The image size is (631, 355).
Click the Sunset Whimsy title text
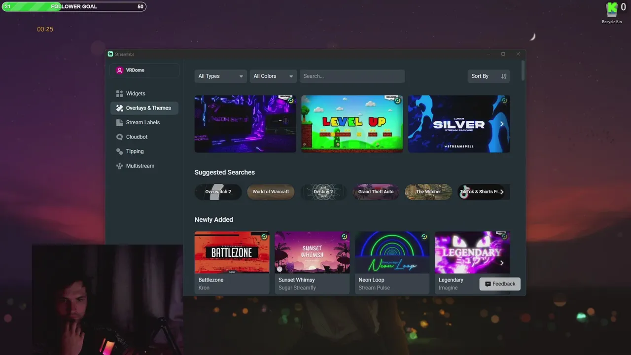tap(297, 280)
